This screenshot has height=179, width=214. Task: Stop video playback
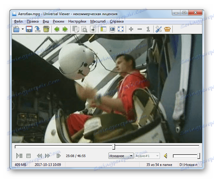[x=29, y=156]
